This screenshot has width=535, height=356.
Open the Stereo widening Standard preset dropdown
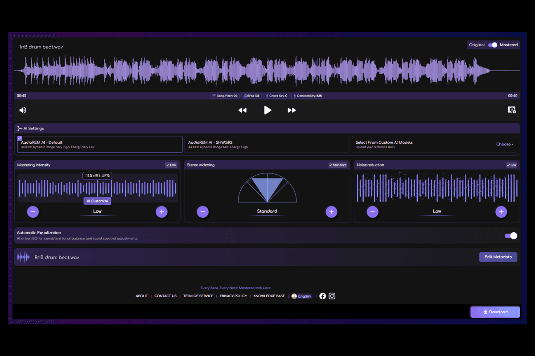coord(338,165)
